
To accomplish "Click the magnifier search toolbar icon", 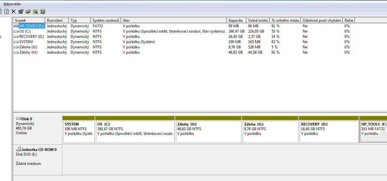I will 35,11.
